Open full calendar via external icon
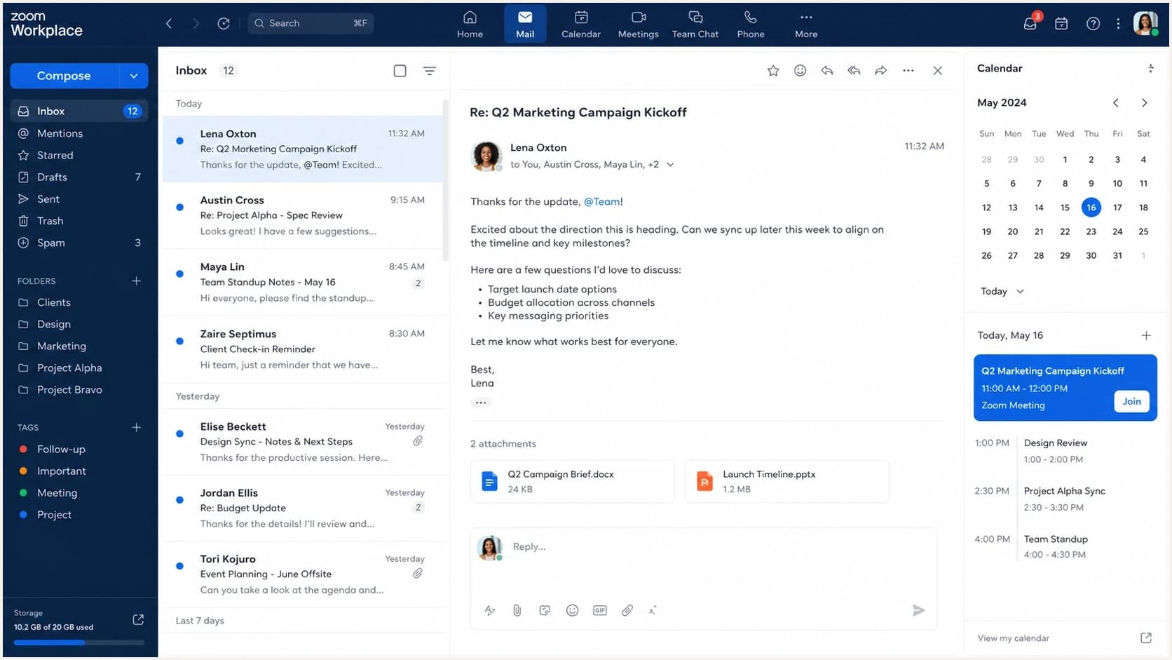1172x660 pixels. tap(1146, 638)
